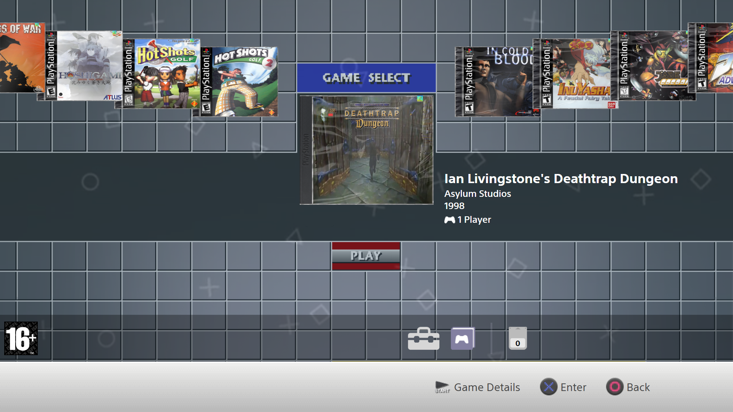Click the Asylum Studios developer text
The image size is (733, 412).
click(x=477, y=193)
